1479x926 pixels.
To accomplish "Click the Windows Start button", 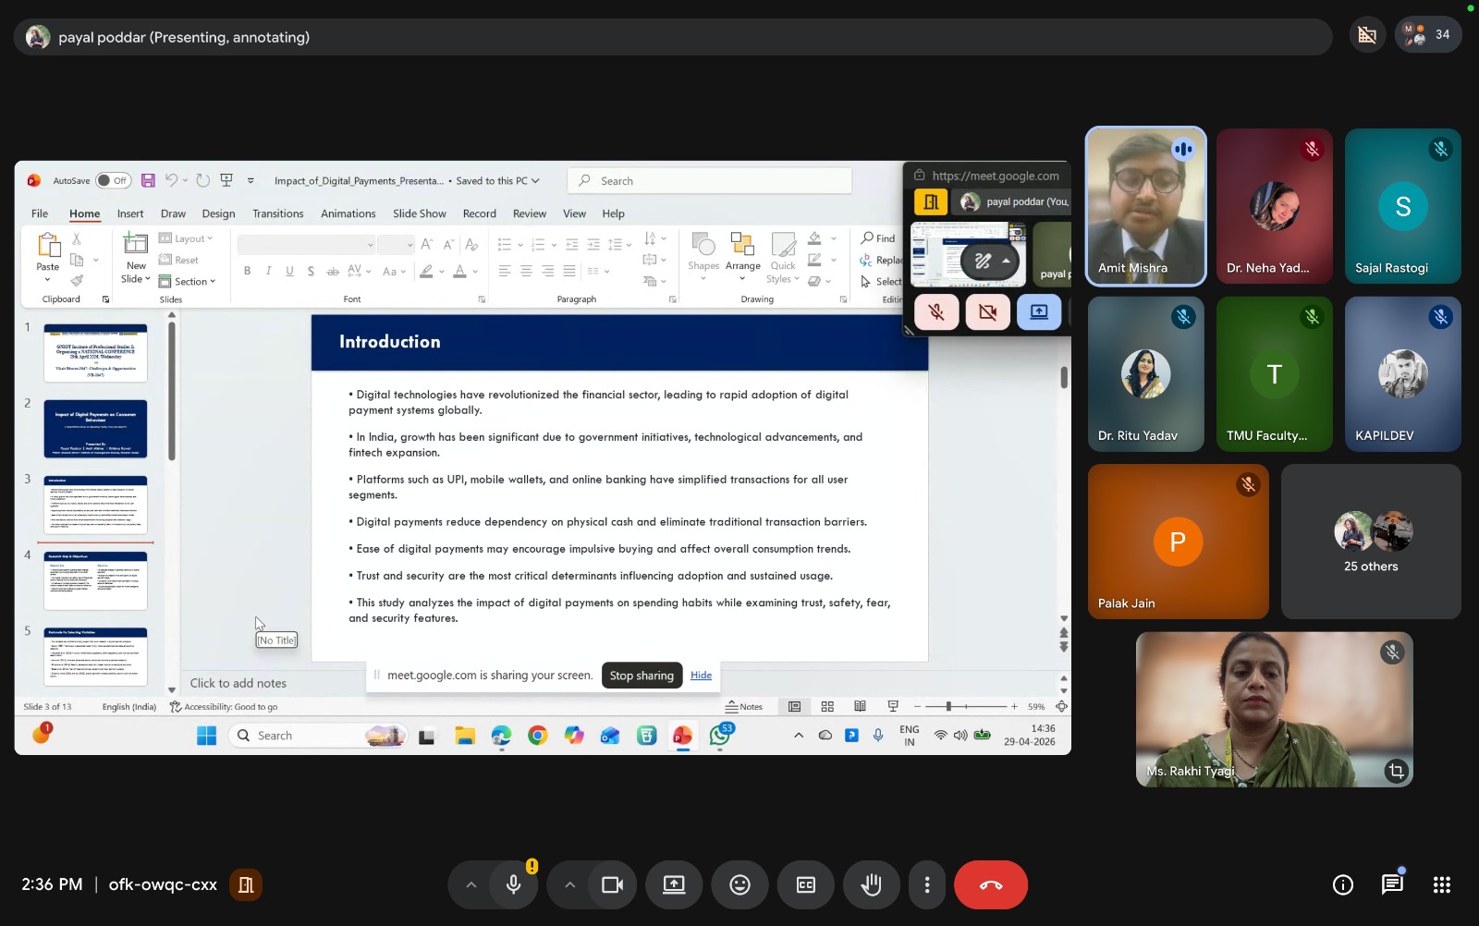I will [206, 736].
